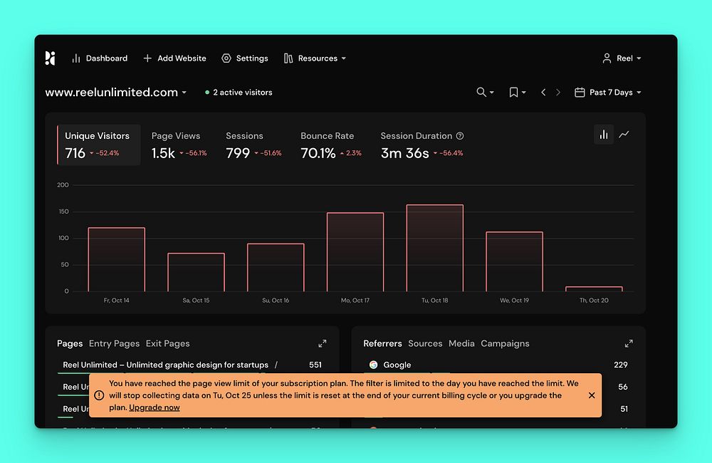Click the Google referrer row

tap(498, 365)
